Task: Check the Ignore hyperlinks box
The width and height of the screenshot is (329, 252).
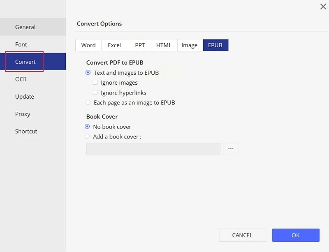Action: coord(95,93)
